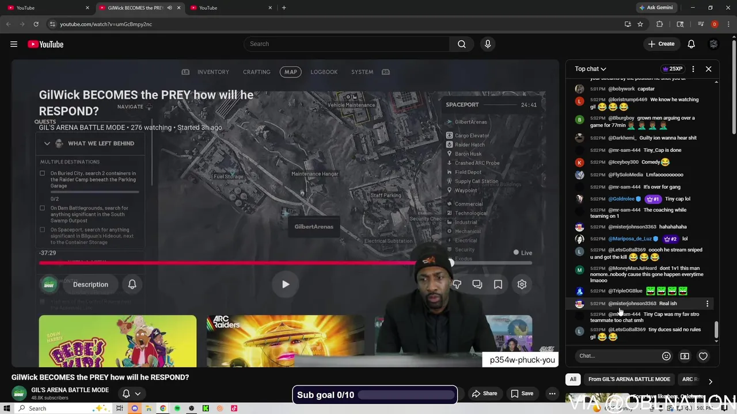Image resolution: width=737 pixels, height=414 pixels.
Task: Save video with player bookmark icon
Action: (498, 284)
